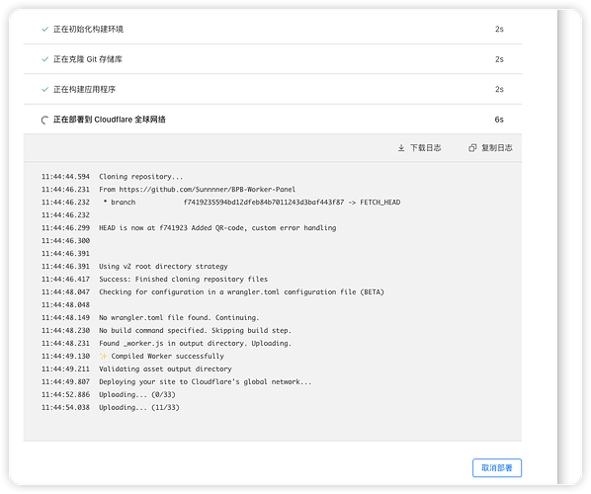Select 'Uploading... (11/33)' log line
This screenshot has width=591, height=494.
pyautogui.click(x=139, y=407)
